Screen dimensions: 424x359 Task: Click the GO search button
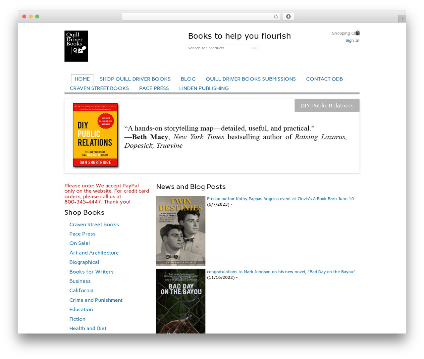254,48
